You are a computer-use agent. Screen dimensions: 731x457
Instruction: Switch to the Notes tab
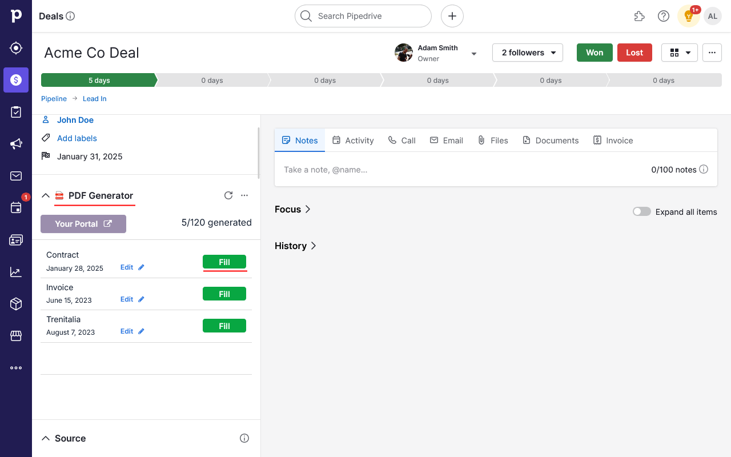tap(300, 141)
